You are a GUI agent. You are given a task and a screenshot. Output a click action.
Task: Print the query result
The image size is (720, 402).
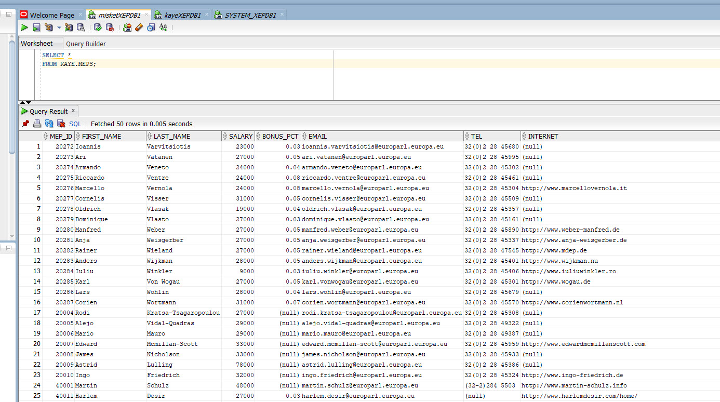coord(37,124)
